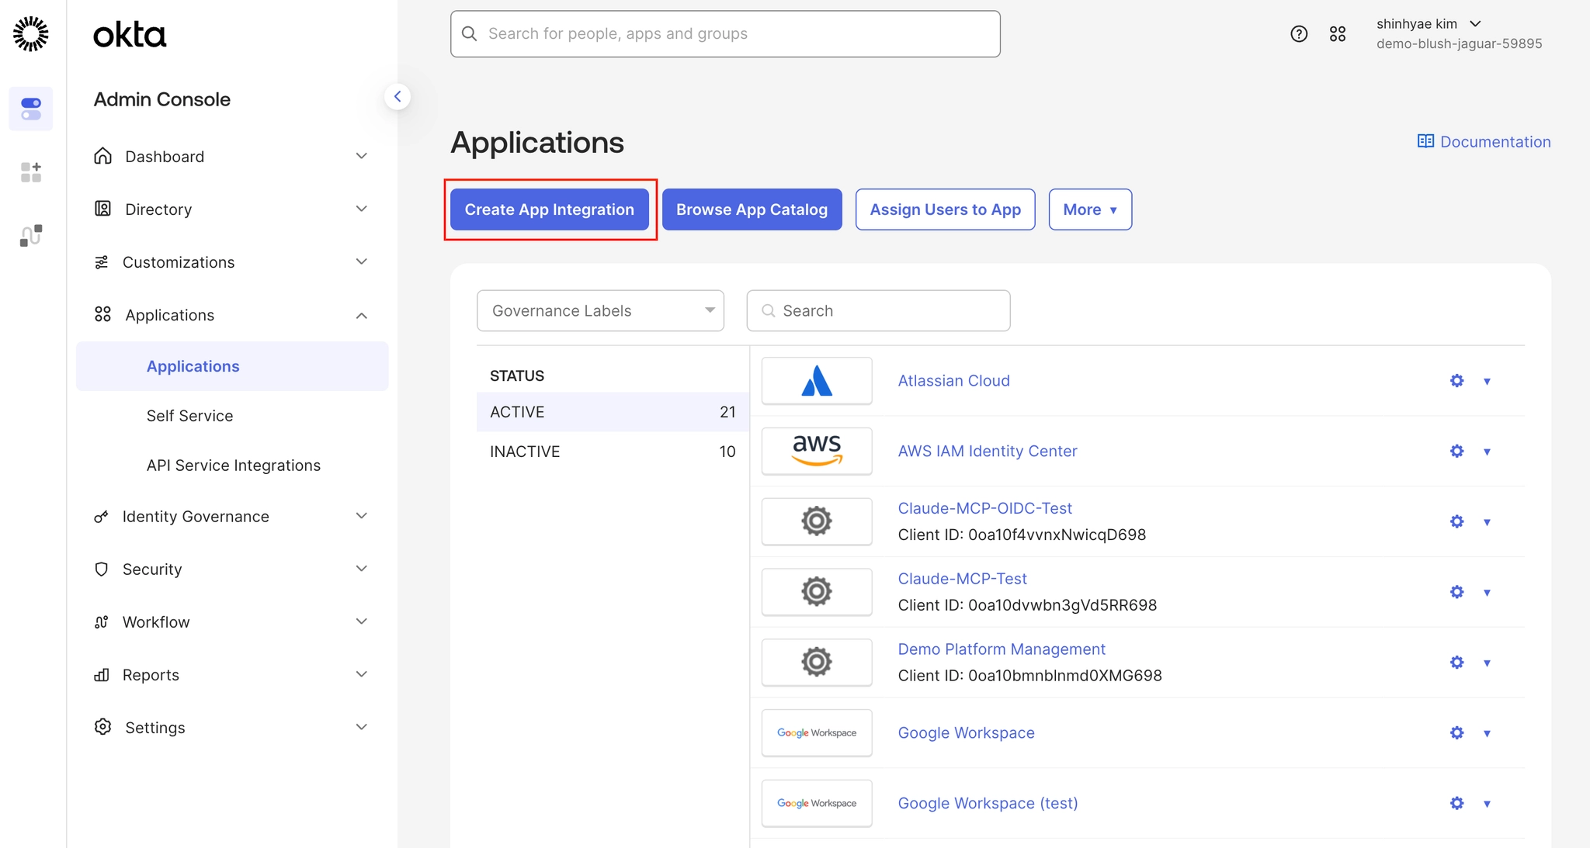This screenshot has width=1590, height=848.
Task: Click gear icon for Demo Platform Management
Action: point(1457,663)
